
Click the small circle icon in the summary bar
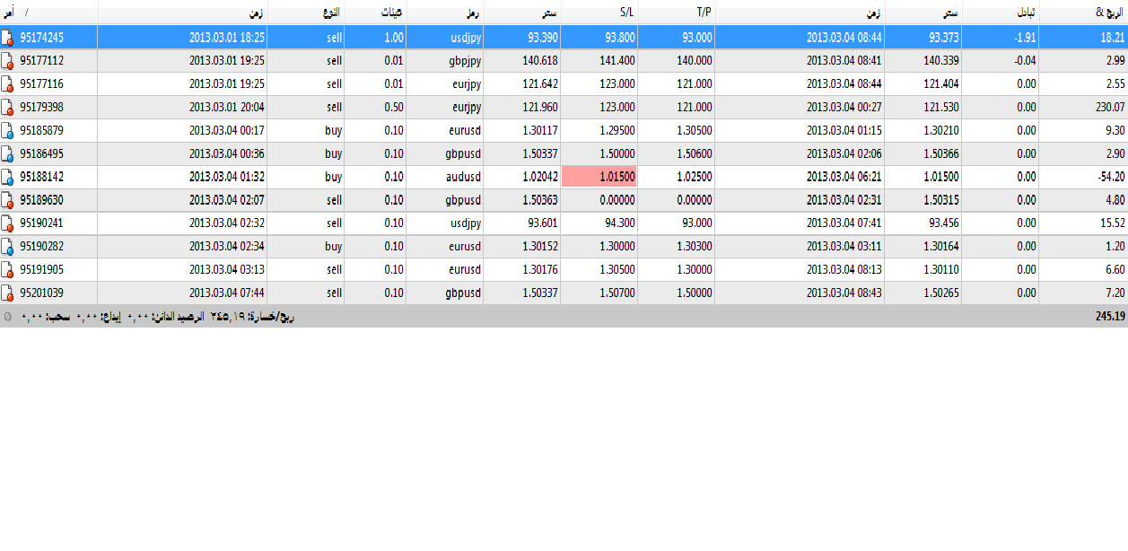point(8,317)
